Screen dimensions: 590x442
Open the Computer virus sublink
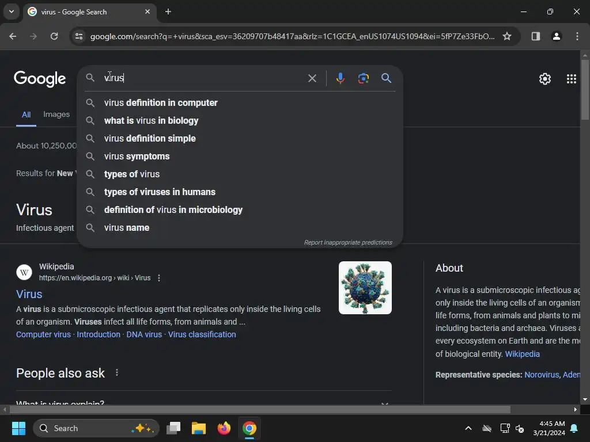pyautogui.click(x=43, y=334)
